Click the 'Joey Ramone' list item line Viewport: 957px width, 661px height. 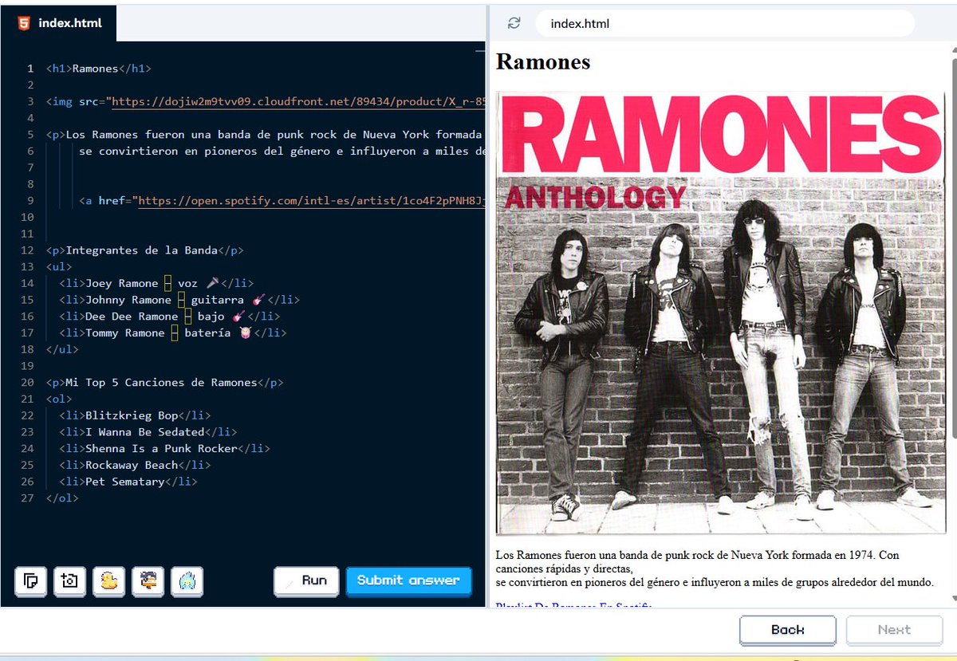pos(156,283)
